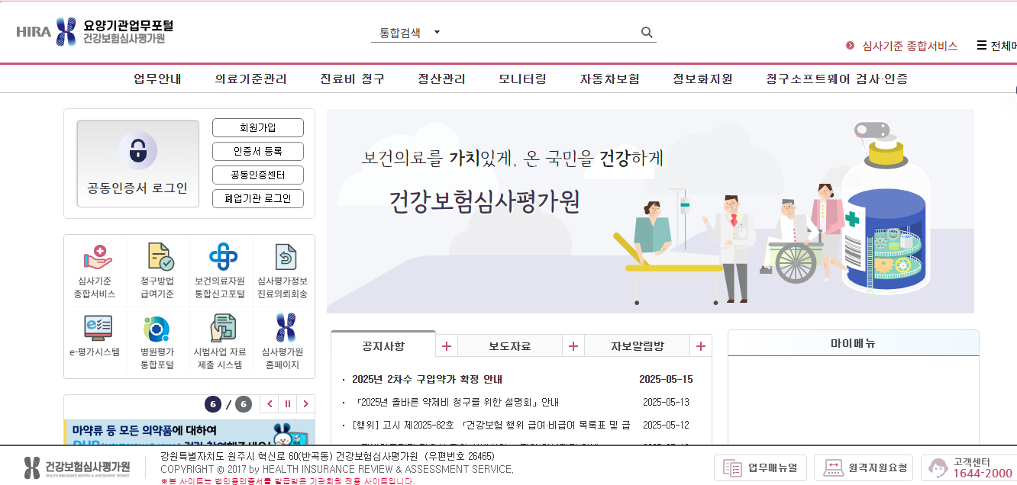Click the HIRA logo in header
1017x485 pixels.
click(x=95, y=31)
